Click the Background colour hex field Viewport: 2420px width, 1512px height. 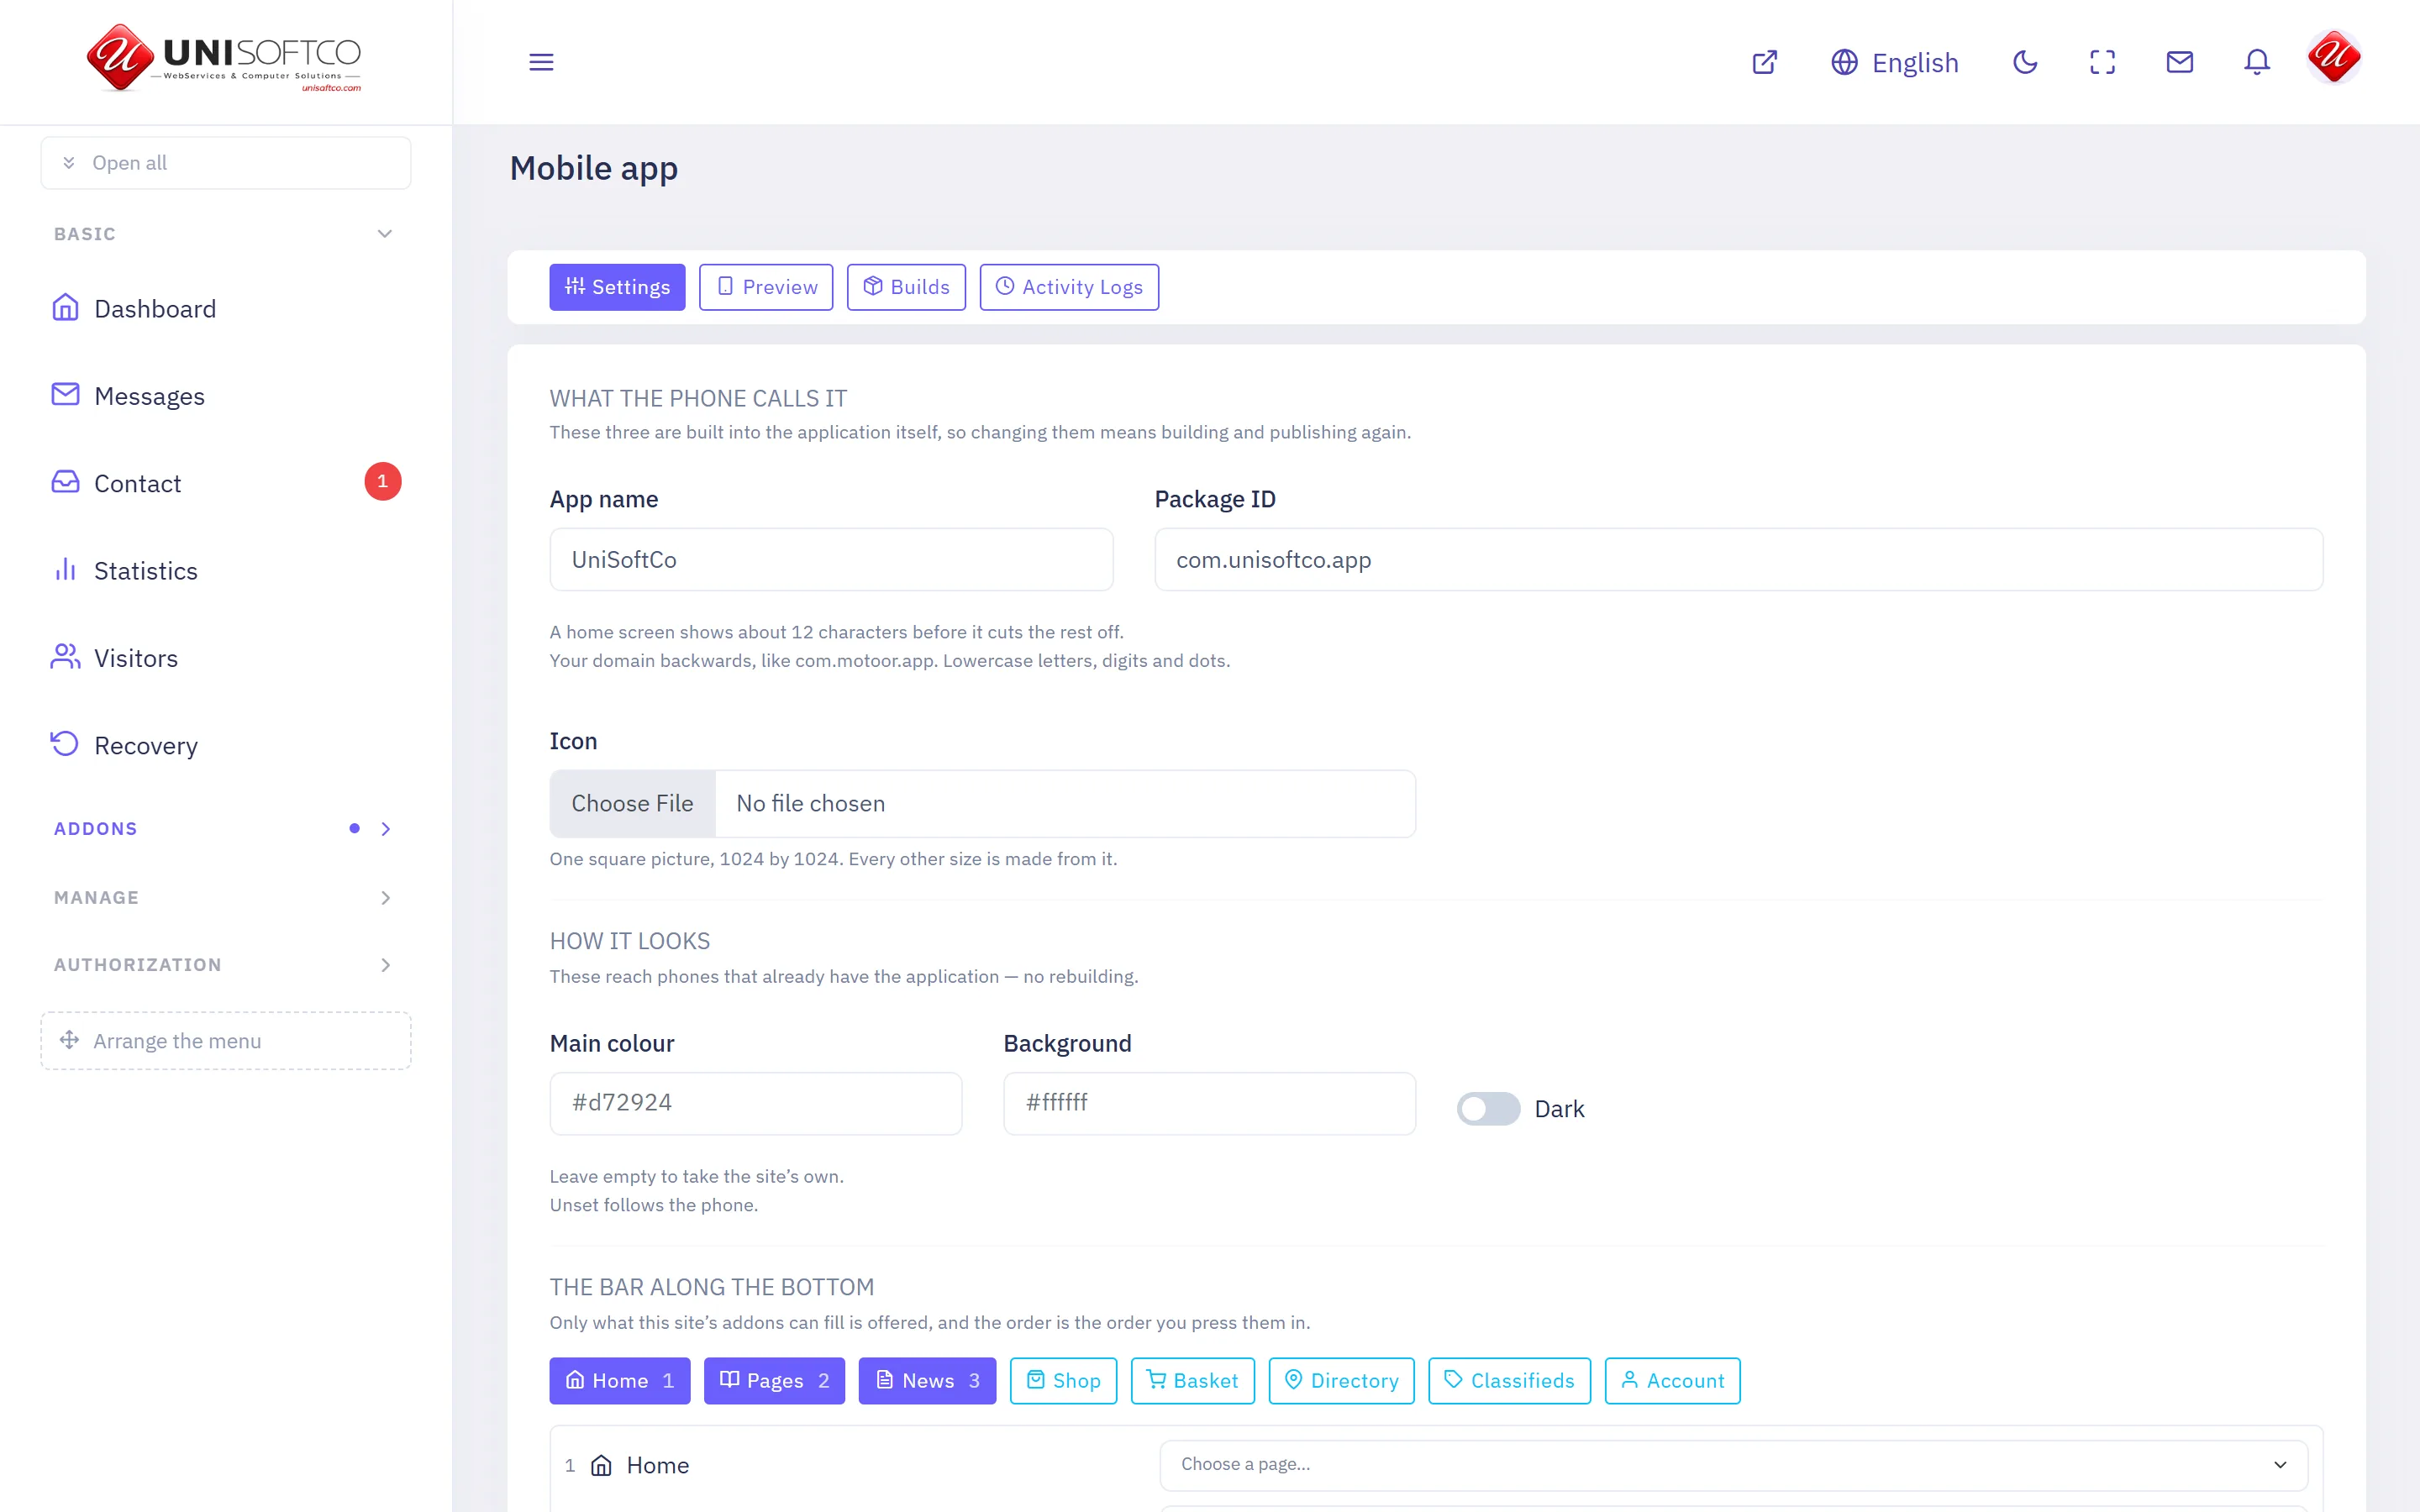tap(1209, 1103)
